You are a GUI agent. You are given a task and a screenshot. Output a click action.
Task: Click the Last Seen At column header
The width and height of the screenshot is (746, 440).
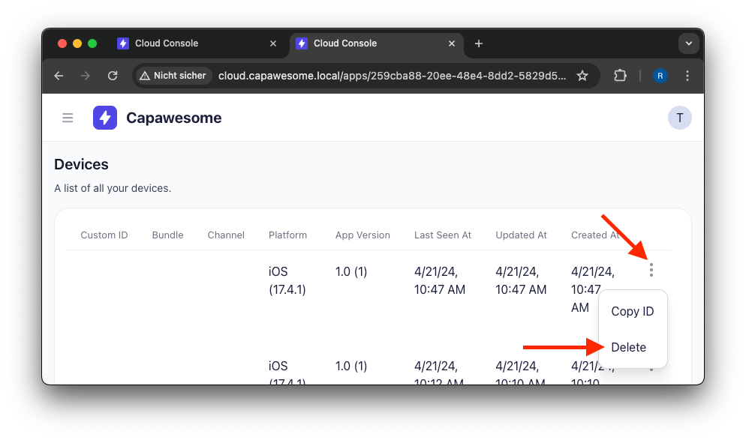tap(442, 235)
